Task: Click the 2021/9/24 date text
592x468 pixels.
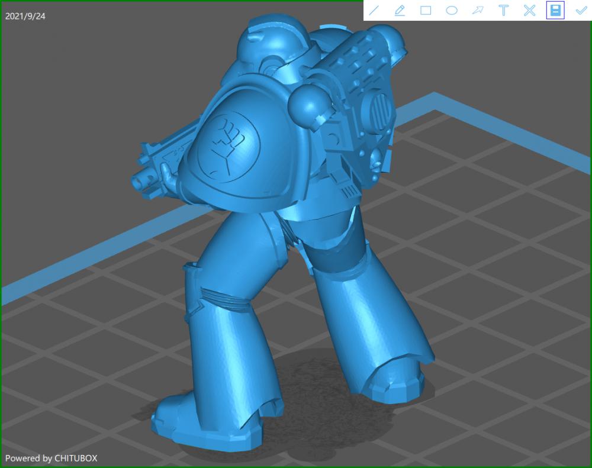Action: tap(25, 16)
